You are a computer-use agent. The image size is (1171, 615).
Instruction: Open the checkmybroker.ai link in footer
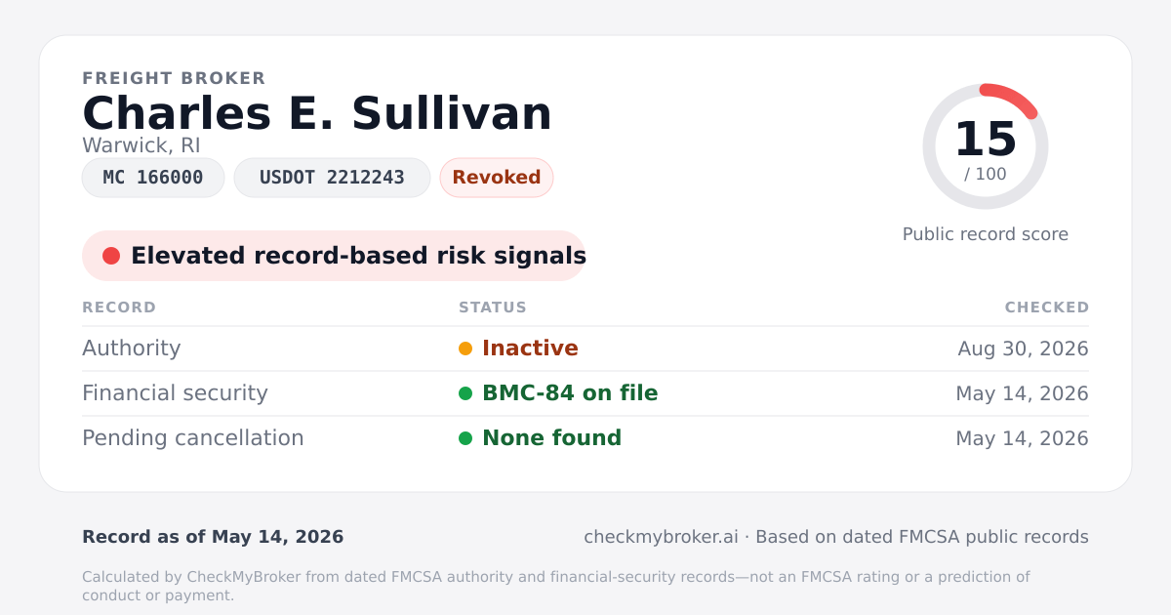661,537
